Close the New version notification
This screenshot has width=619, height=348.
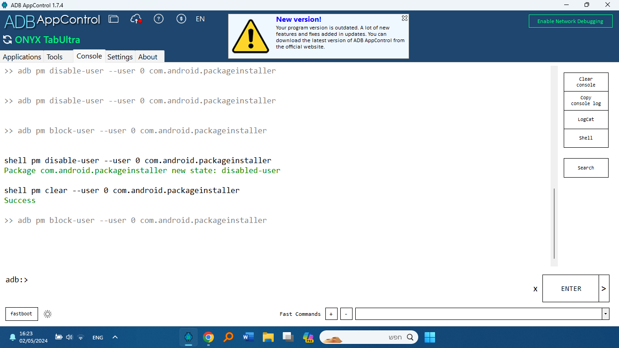coord(405,18)
